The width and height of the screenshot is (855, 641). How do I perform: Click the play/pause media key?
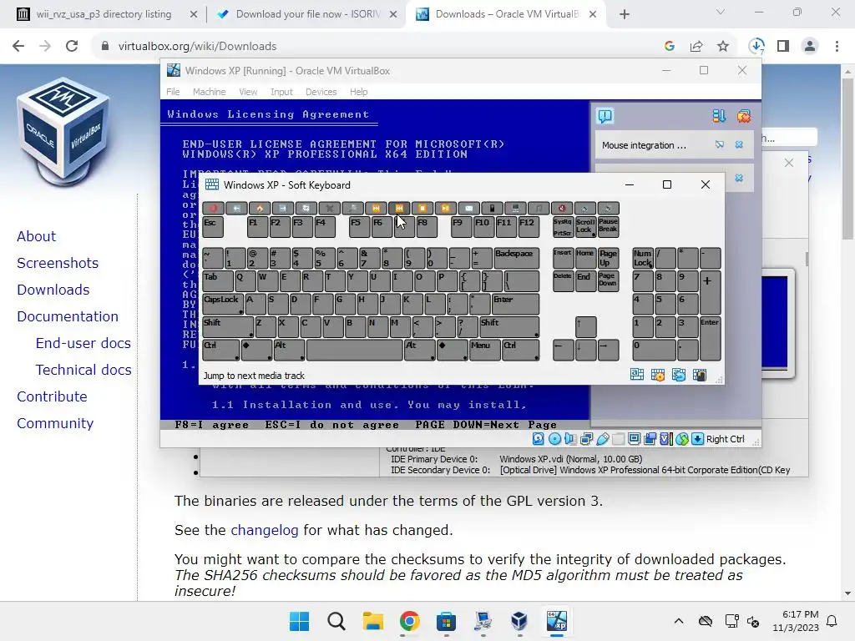(446, 208)
